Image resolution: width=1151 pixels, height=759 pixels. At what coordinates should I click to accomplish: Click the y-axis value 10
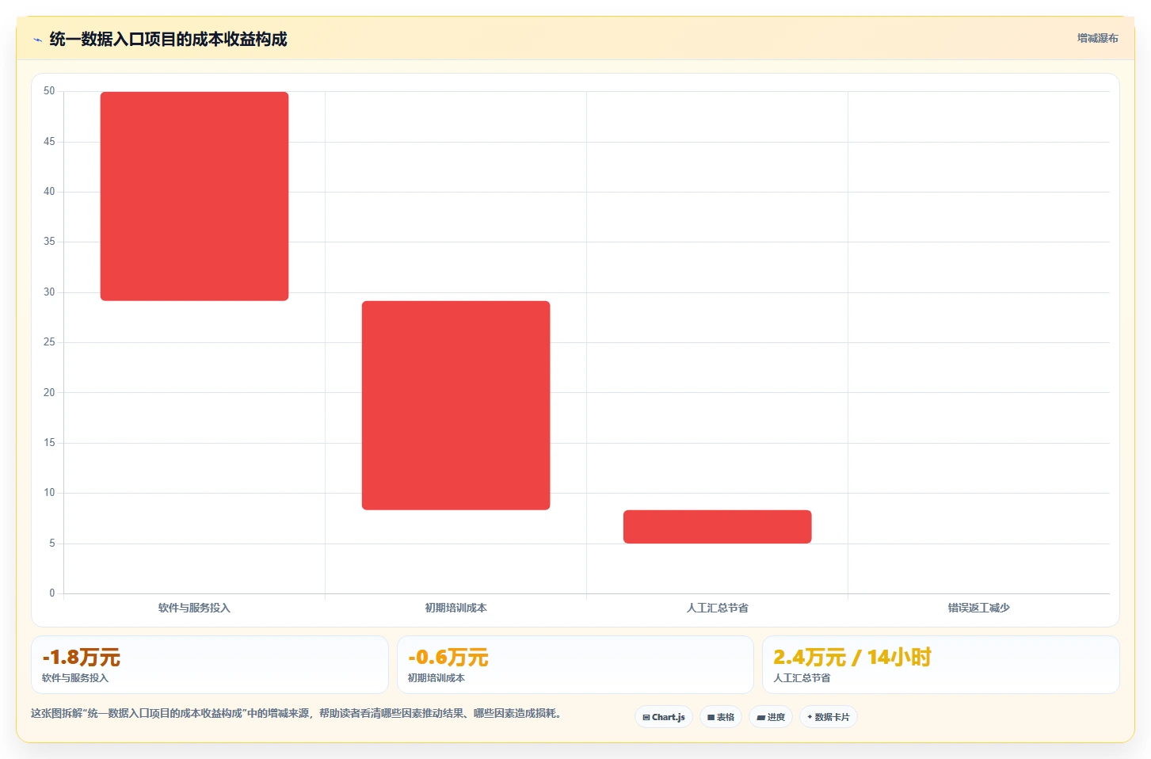(49, 493)
